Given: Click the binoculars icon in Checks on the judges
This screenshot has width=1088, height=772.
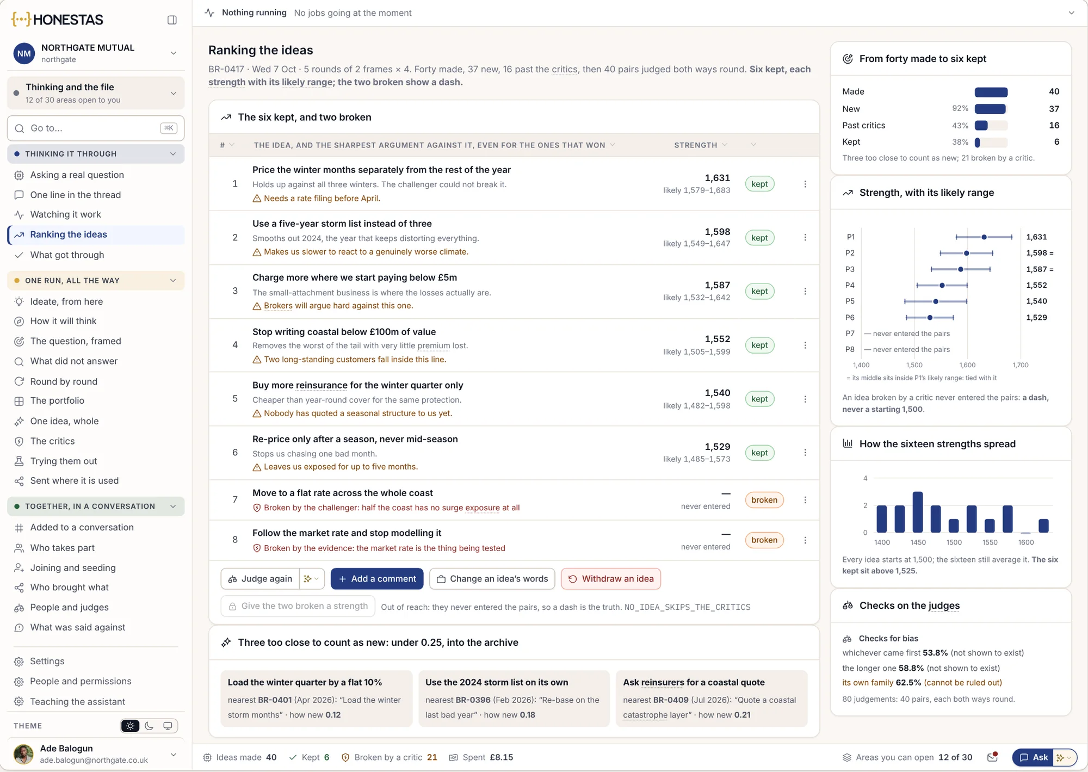Looking at the screenshot, I should point(848,606).
